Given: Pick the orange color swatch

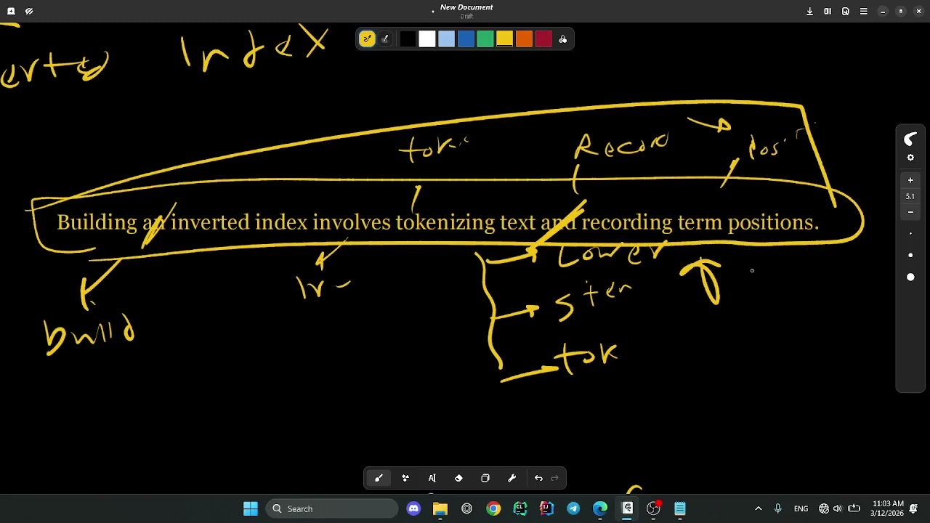Looking at the screenshot, I should (524, 39).
